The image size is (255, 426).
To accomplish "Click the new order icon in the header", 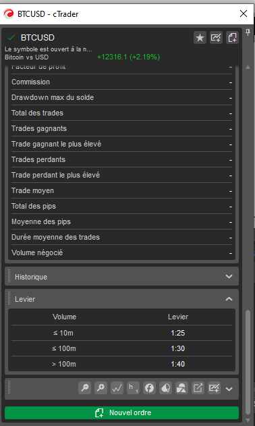I will [x=232, y=38].
